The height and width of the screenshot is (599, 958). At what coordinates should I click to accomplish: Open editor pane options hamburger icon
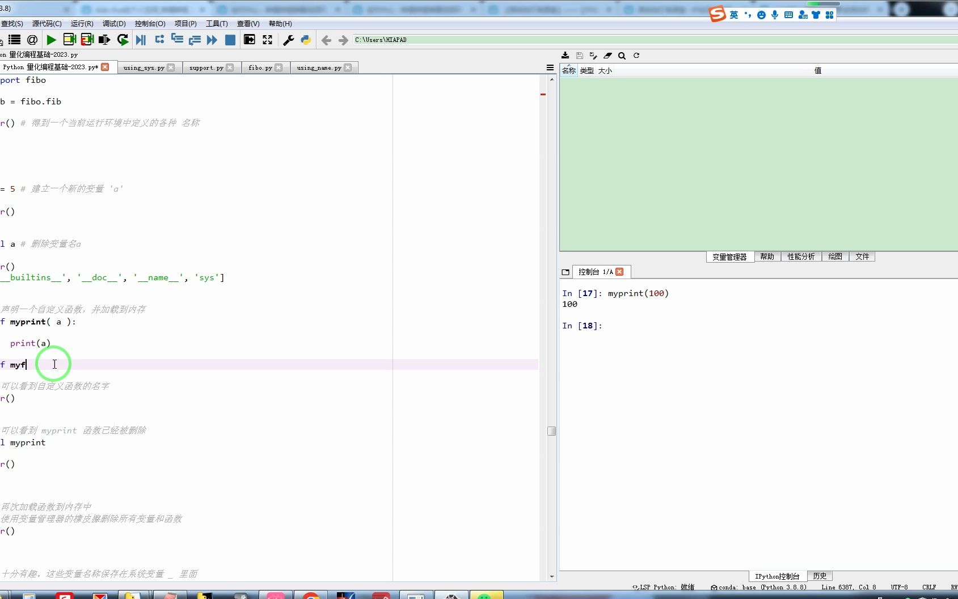(550, 68)
